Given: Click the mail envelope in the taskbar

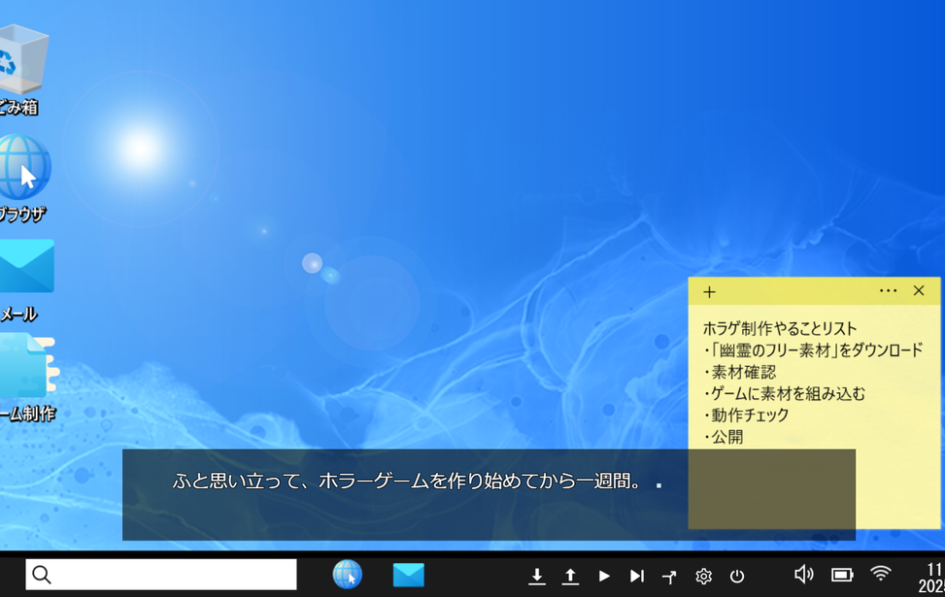Looking at the screenshot, I should pyautogui.click(x=408, y=575).
